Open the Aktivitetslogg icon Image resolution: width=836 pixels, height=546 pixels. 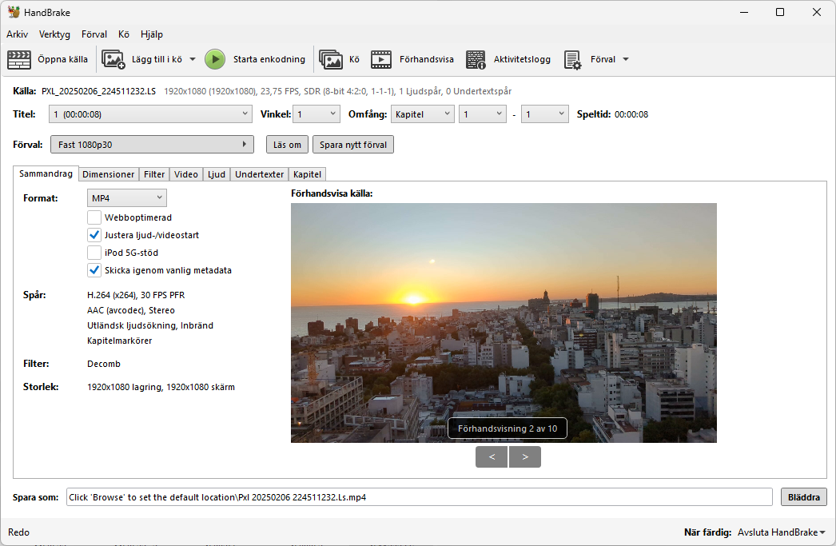tap(476, 59)
